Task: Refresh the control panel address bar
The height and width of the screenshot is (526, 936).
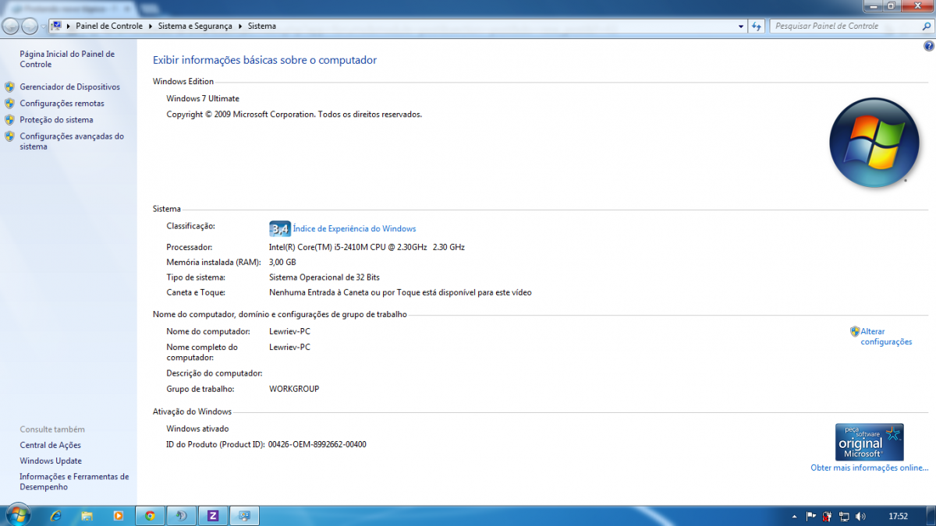Action: tap(756, 26)
